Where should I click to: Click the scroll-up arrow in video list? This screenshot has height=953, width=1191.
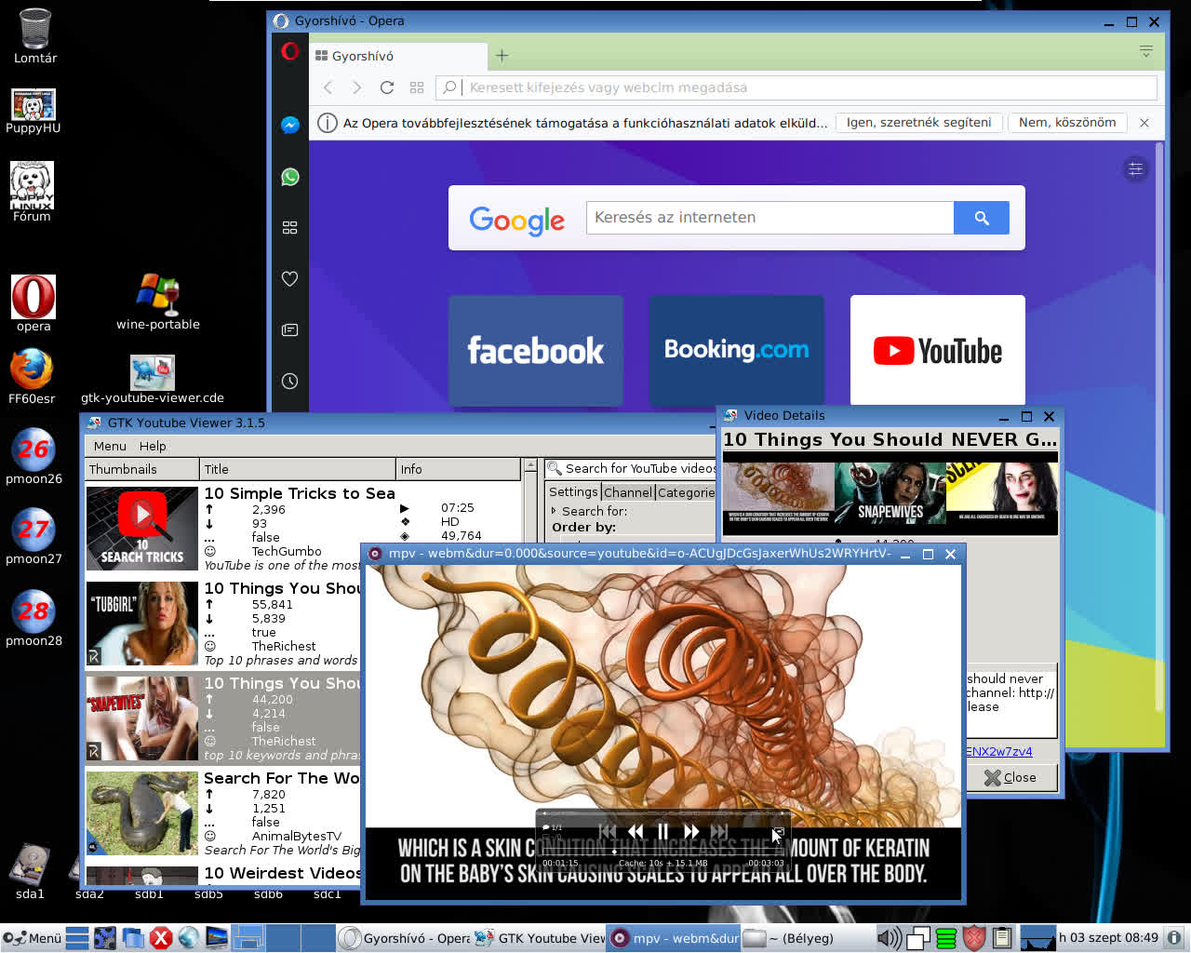530,464
